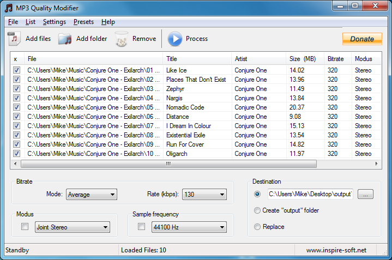Viewport: 392px width, 260px height.
Task: Open the List menu
Action: pos(31,22)
